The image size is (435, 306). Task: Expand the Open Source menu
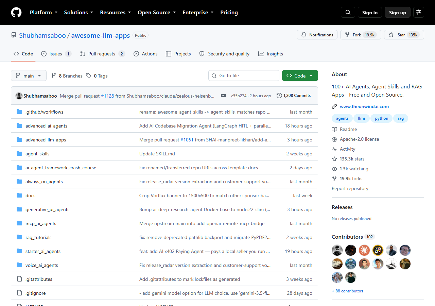pyautogui.click(x=157, y=12)
